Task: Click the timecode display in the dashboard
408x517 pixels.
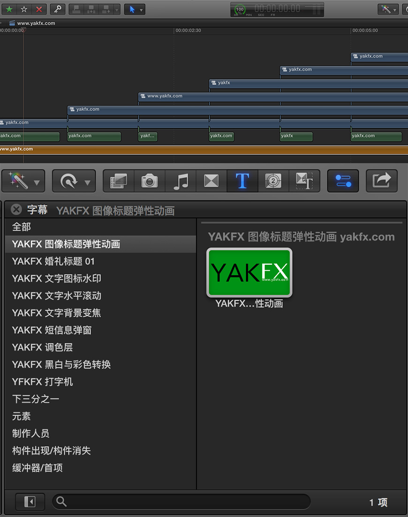Action: tap(277, 8)
